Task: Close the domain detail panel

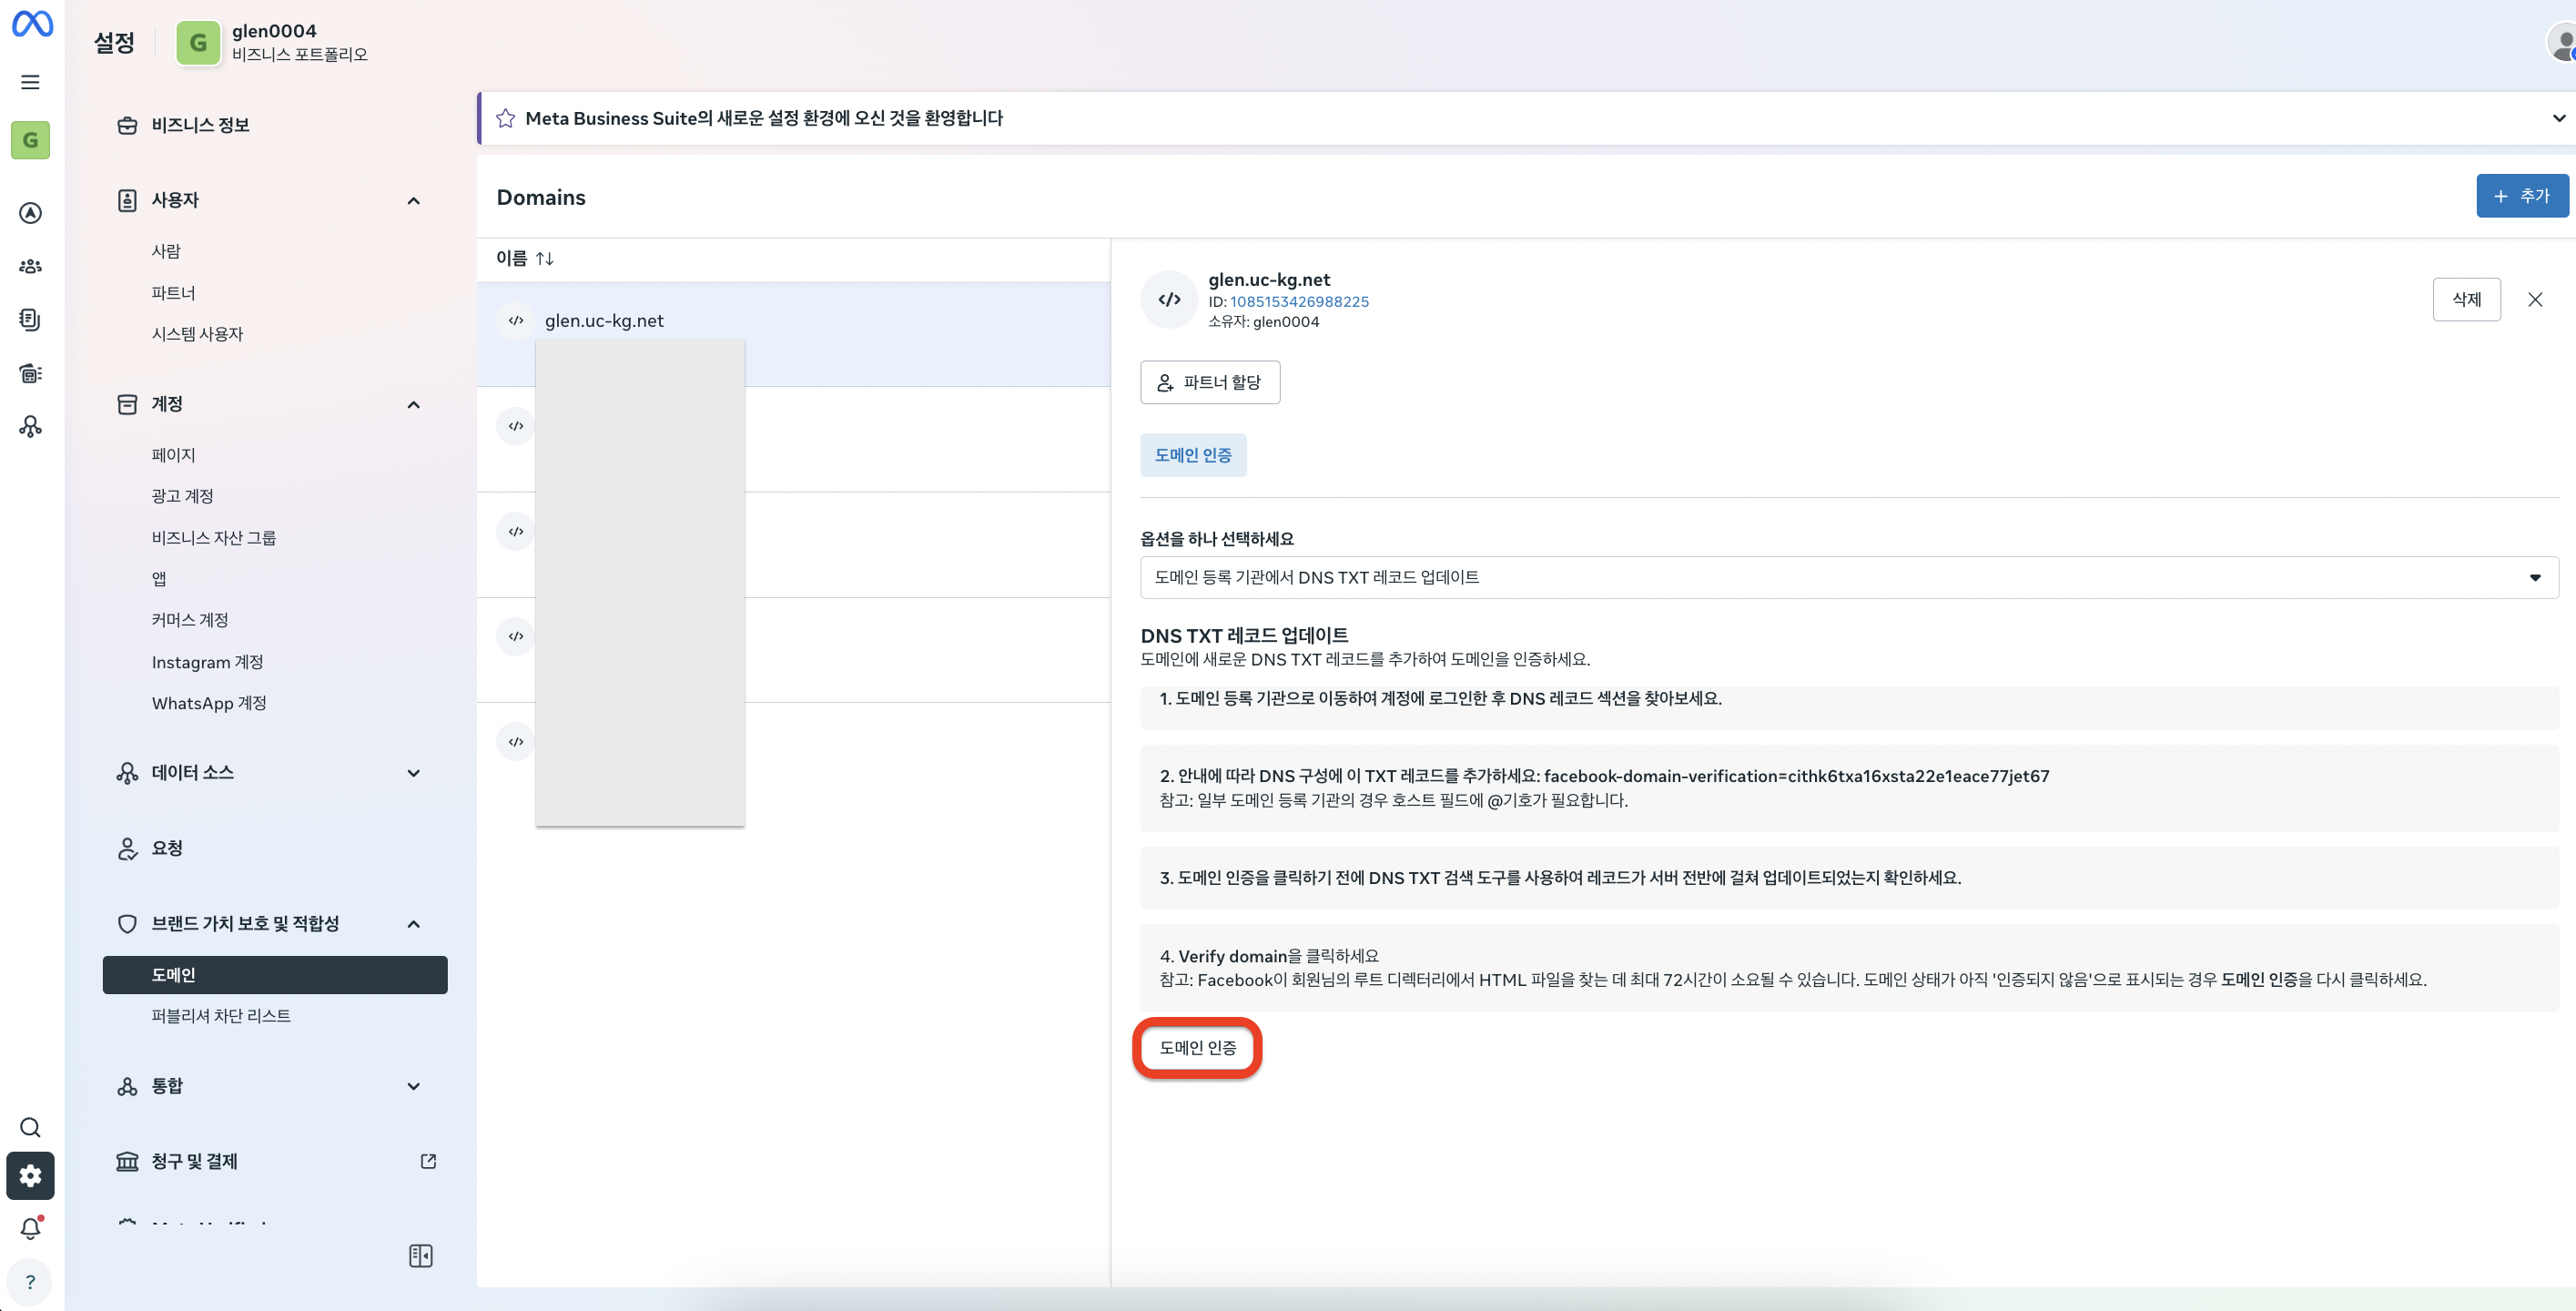Action: coord(2534,299)
